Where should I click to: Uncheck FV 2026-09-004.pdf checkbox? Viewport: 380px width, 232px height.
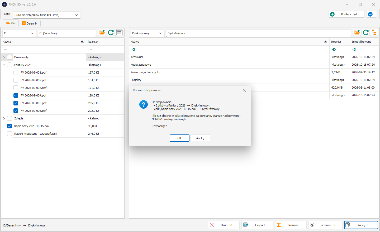point(16,95)
